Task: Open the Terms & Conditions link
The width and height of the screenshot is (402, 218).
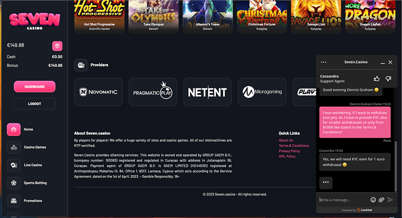Action: pos(294,146)
